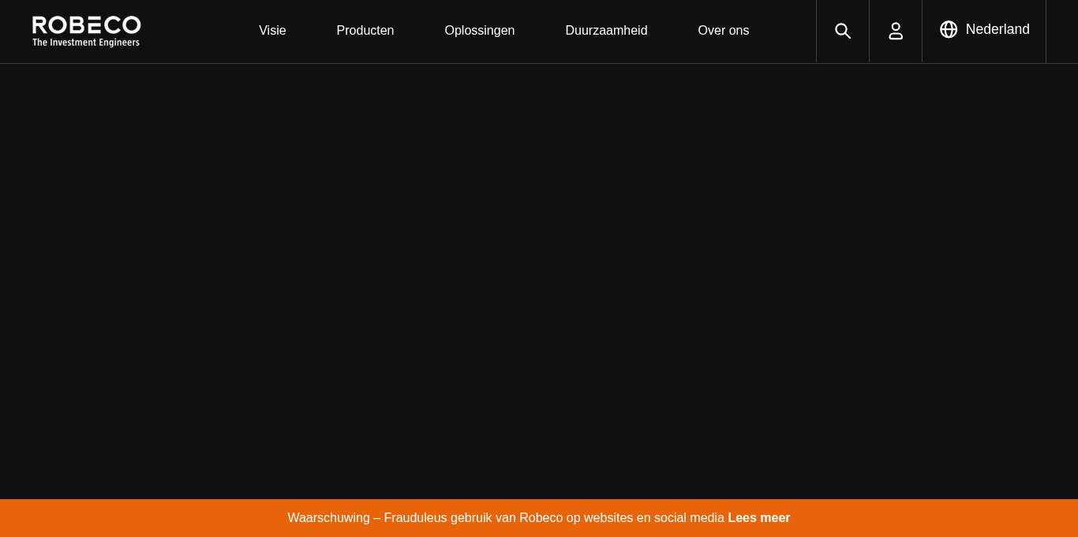Viewport: 1078px width, 537px height.
Task: Click the tagline The Investment Engineers
Action: tap(86, 43)
